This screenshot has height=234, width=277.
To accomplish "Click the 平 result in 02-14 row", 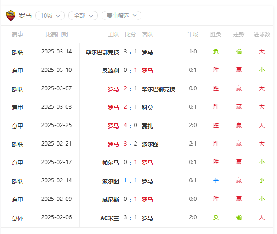I will 216,181.
